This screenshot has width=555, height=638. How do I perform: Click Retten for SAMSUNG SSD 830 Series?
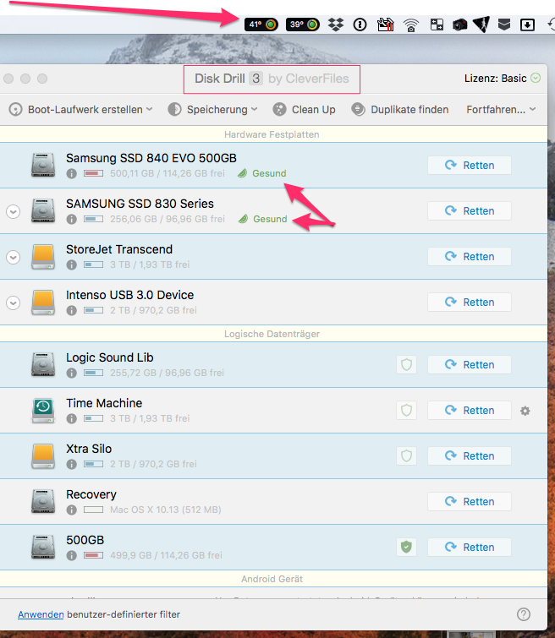470,210
